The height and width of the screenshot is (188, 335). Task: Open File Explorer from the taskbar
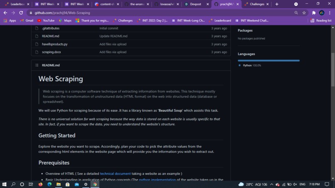click(59, 184)
